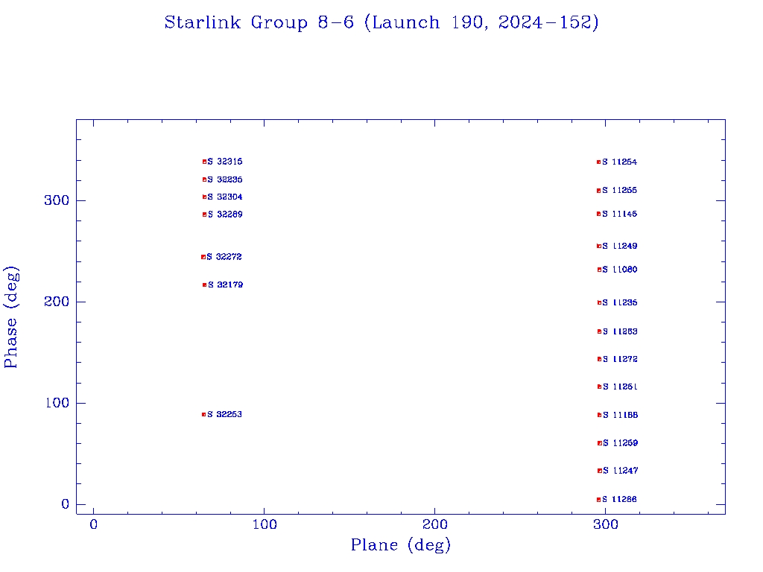Click the Phase (deg) axis title
The width and height of the screenshot is (763, 572).
point(12,317)
